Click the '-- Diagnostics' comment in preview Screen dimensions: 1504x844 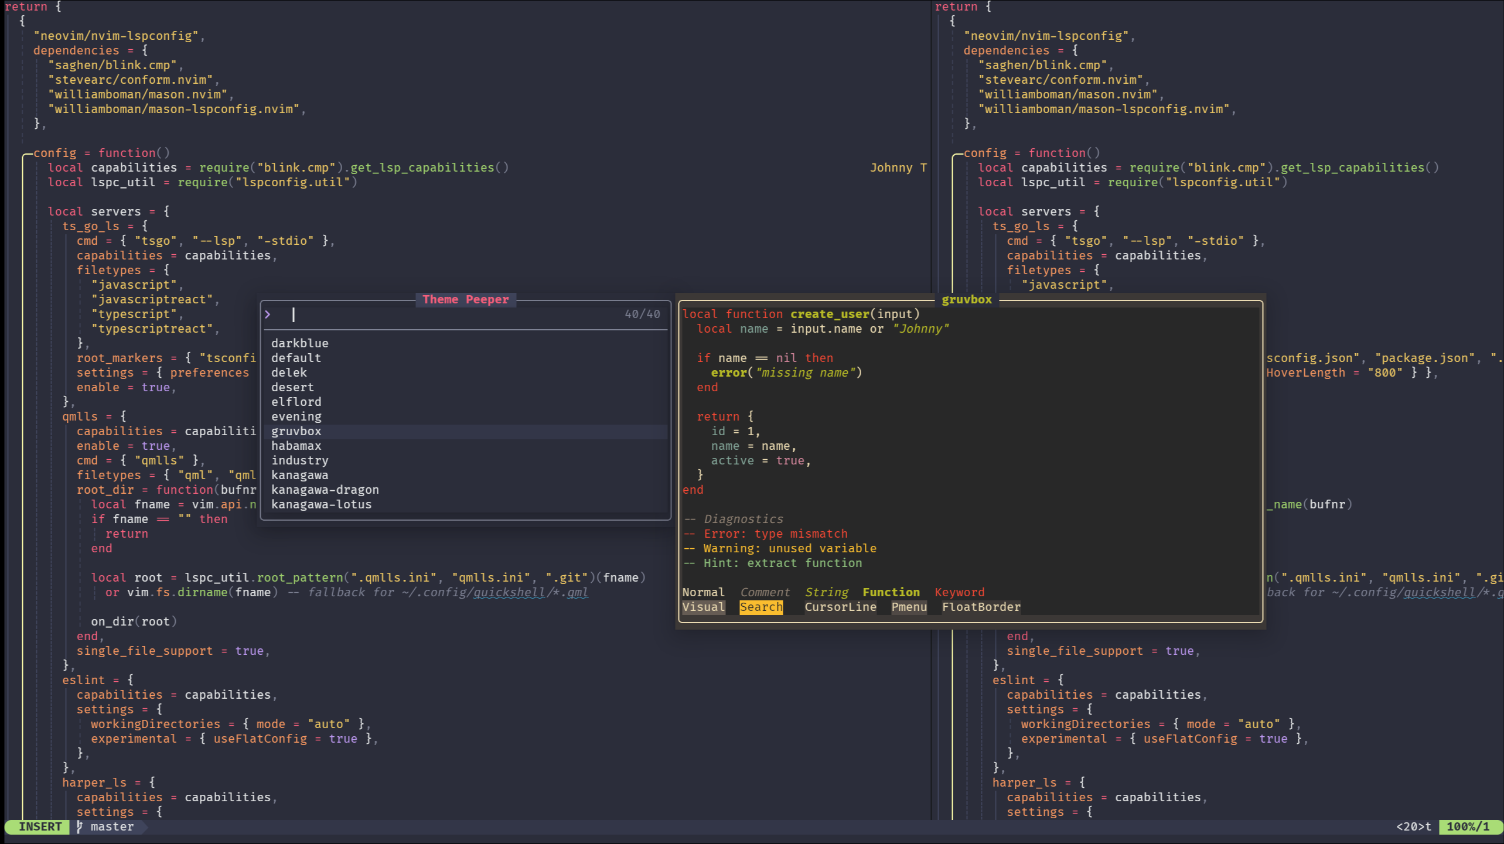coord(733,519)
